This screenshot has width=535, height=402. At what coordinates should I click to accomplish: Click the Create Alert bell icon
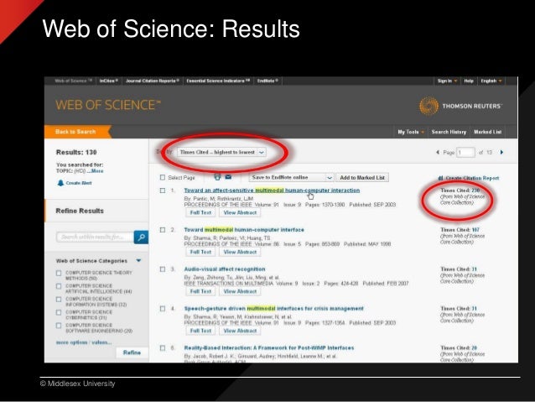click(60, 183)
